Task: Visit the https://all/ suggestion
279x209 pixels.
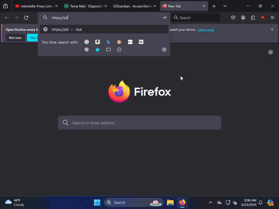Action: [104, 29]
